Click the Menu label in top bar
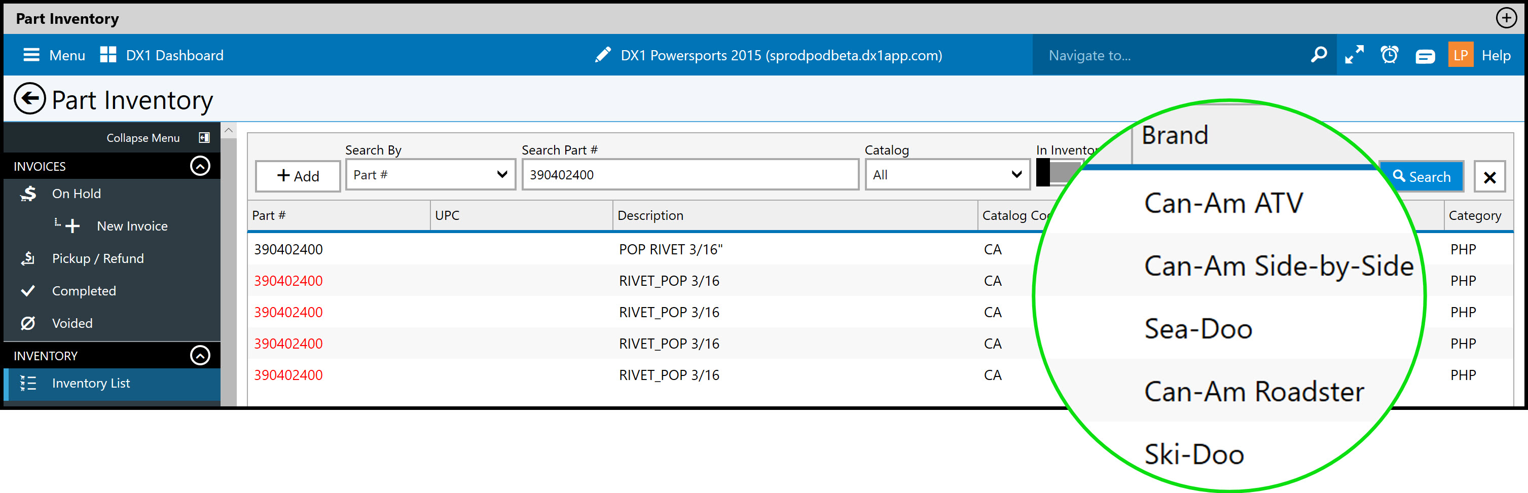 pos(67,55)
